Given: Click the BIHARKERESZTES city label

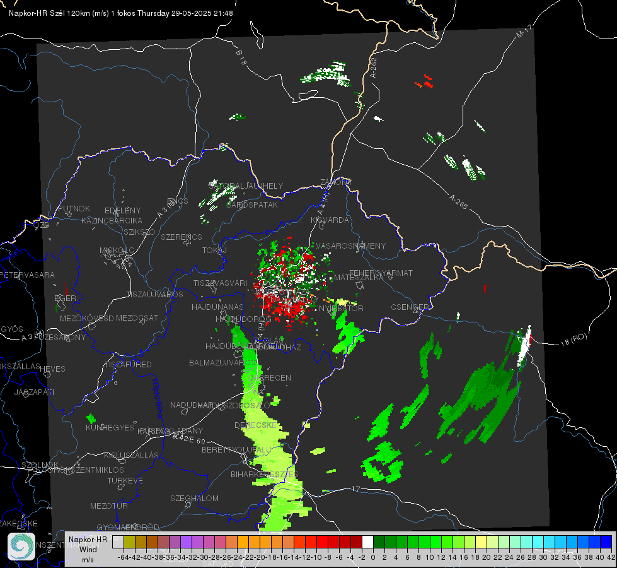Looking at the screenshot, I should click(265, 474).
